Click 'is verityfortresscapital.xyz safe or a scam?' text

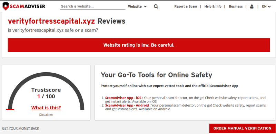click(53, 30)
